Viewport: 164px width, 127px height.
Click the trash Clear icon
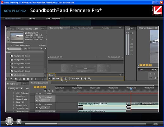click(x=32, y=79)
